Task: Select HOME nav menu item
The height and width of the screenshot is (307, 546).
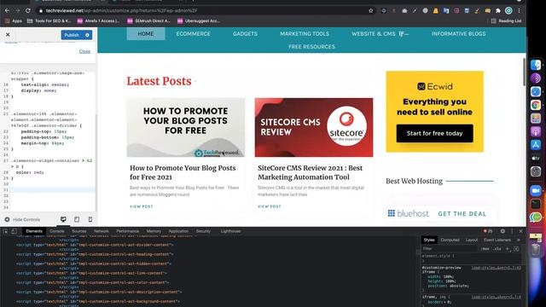Action: pyautogui.click(x=146, y=34)
